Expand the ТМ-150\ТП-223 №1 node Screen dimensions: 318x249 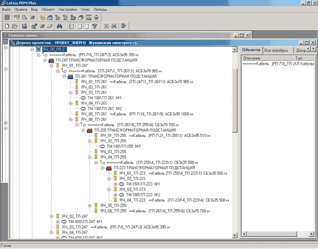[x=115, y=184]
